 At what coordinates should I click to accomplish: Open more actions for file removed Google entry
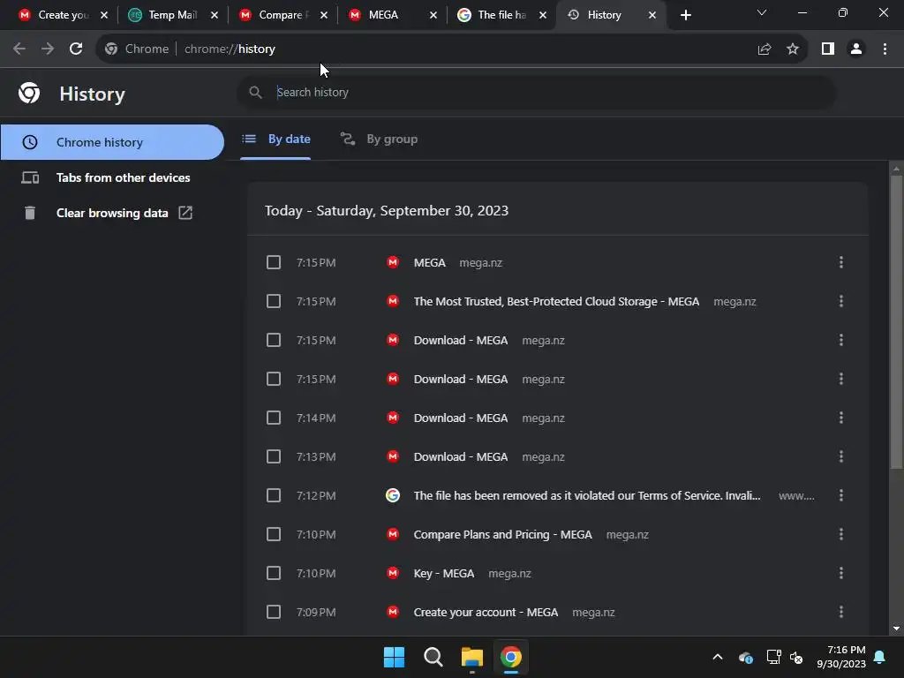[x=841, y=495]
